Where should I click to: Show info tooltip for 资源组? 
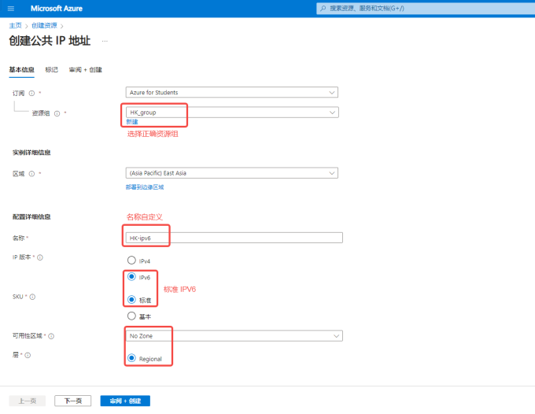pyautogui.click(x=57, y=113)
